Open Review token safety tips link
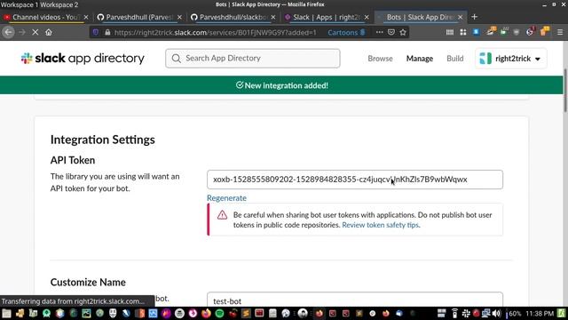 point(381,225)
